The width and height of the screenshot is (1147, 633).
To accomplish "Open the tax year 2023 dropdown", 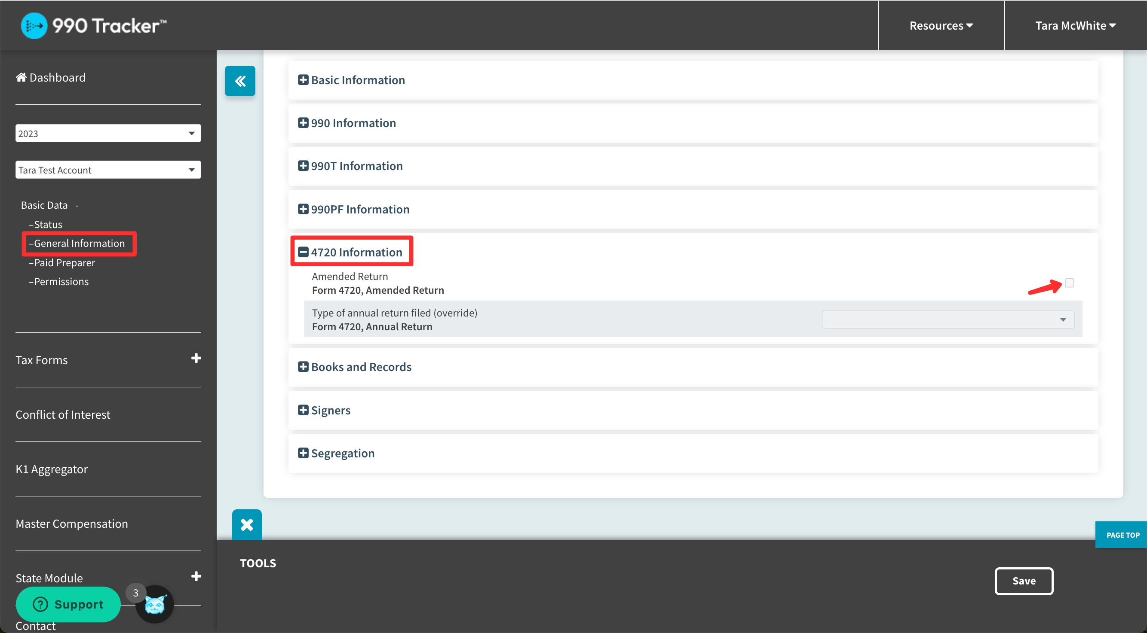I will coord(108,134).
